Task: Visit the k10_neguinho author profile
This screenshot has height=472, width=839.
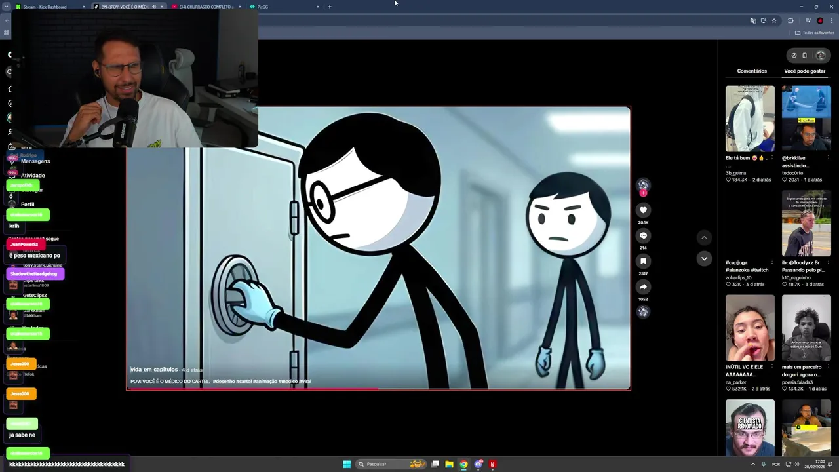Action: pyautogui.click(x=796, y=278)
